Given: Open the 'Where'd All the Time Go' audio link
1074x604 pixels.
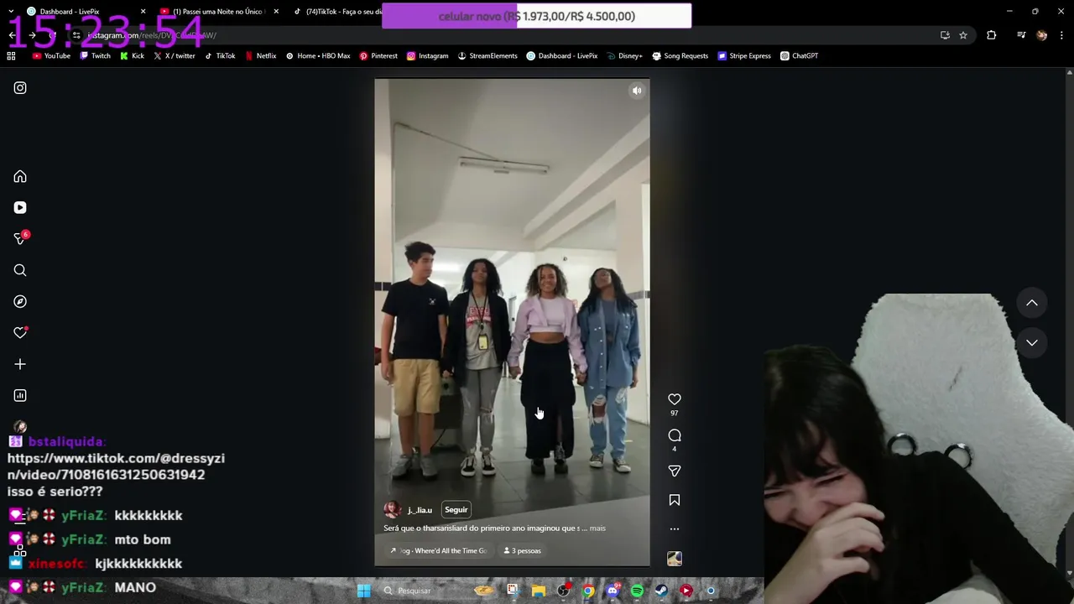Looking at the screenshot, I should point(438,551).
